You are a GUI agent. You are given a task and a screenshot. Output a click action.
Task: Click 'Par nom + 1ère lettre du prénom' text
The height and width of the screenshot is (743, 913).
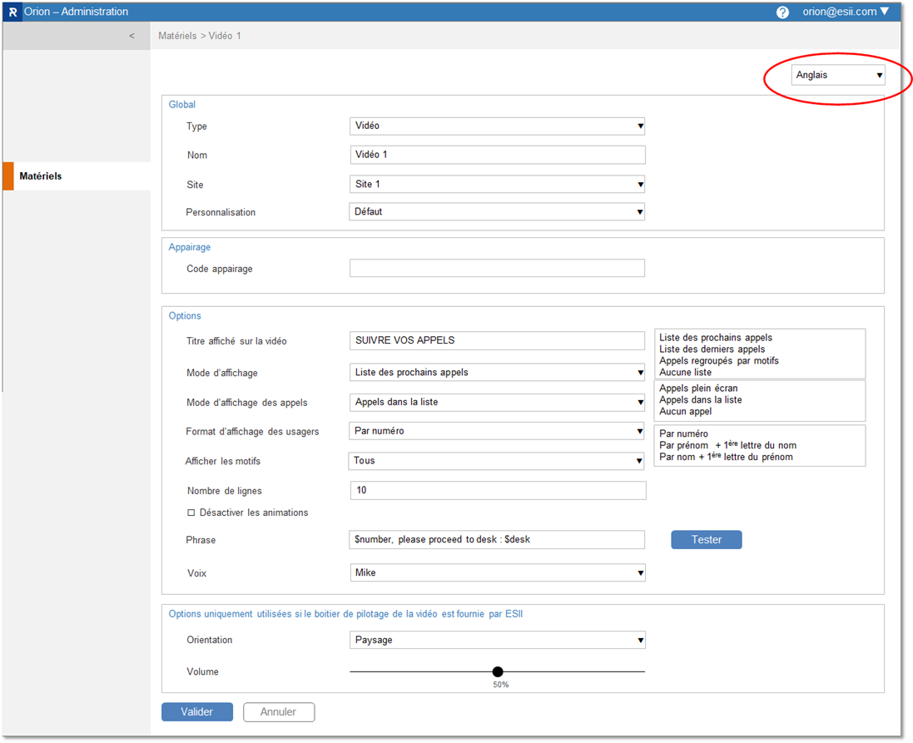(726, 457)
